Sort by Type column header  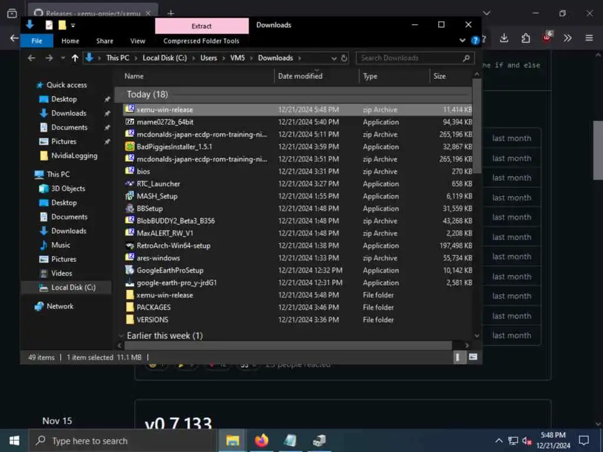tap(394, 76)
